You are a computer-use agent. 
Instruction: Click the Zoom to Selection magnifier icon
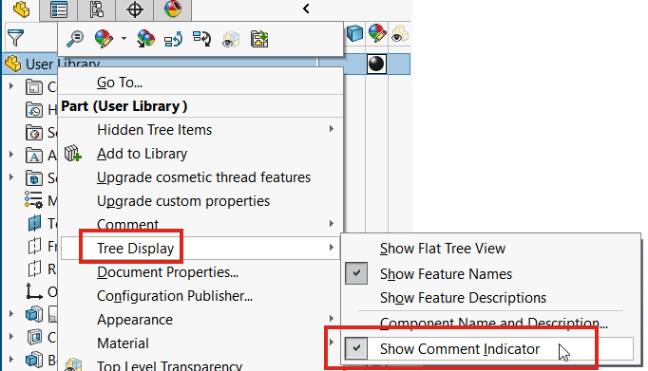[x=75, y=39]
